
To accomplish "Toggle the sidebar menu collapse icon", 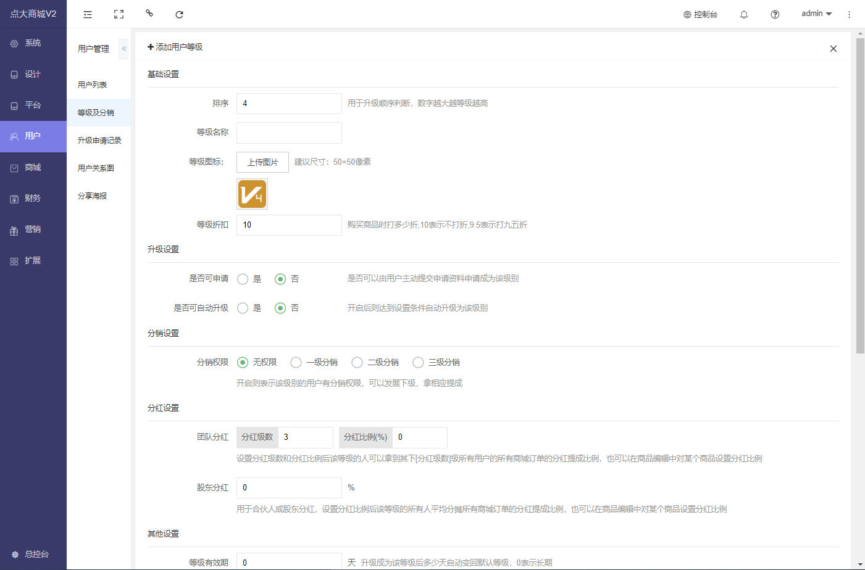I will pyautogui.click(x=88, y=14).
